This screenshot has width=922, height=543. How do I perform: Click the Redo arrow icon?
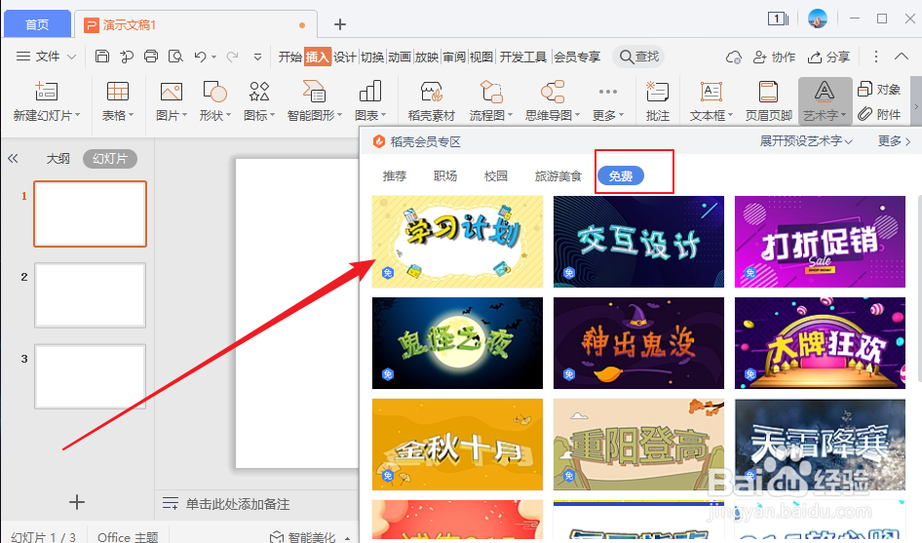[233, 57]
